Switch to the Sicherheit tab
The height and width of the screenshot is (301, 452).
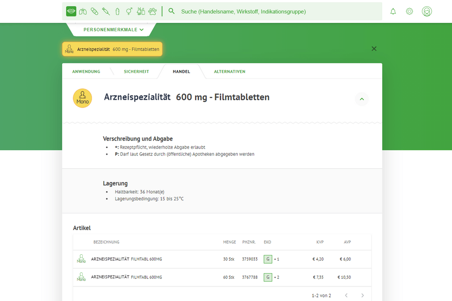pos(136,71)
